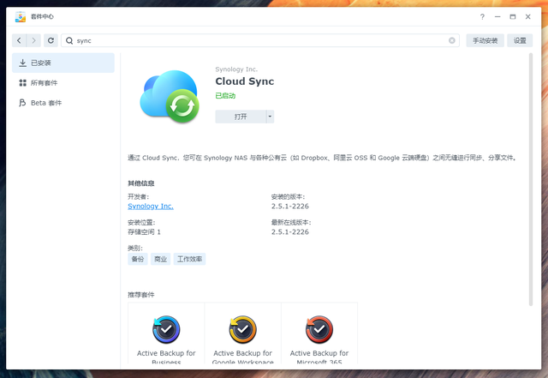Click the 备份 category tag
This screenshot has height=378, width=548.
click(138, 259)
